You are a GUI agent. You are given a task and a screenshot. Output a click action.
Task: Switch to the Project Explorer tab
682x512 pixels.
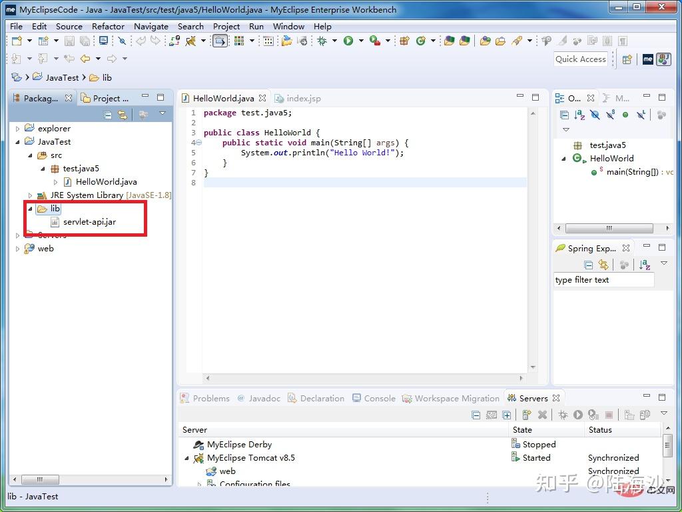pyautogui.click(x=106, y=99)
